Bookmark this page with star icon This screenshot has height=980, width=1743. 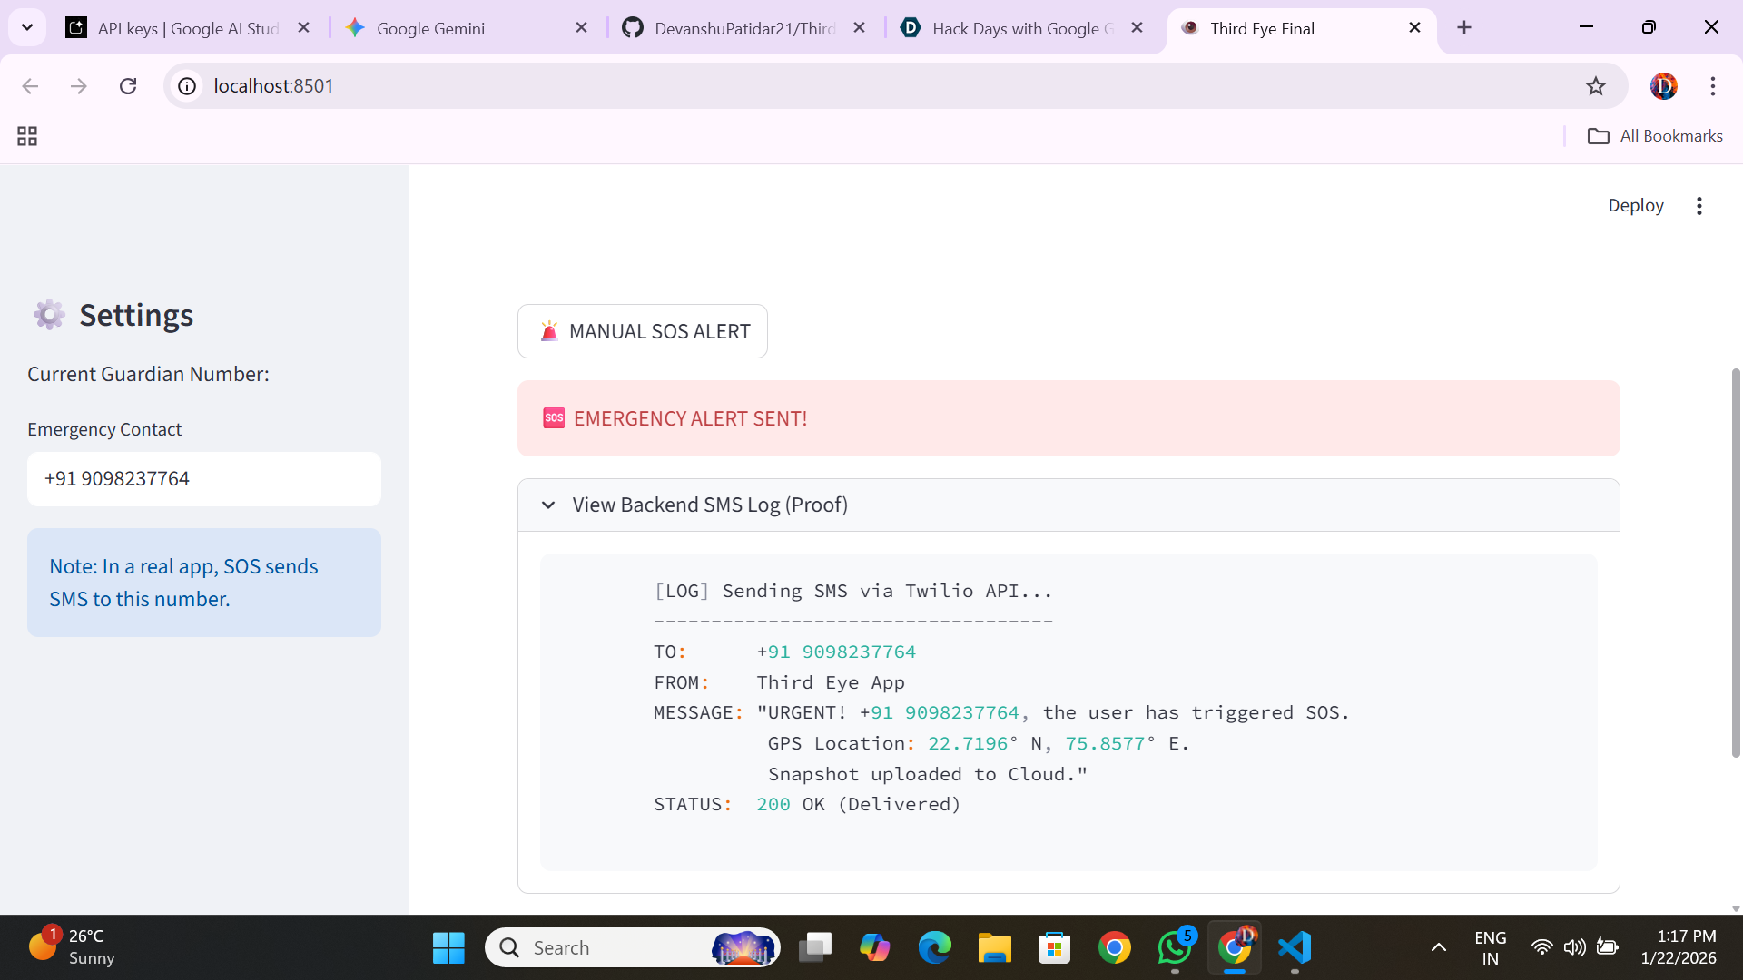[x=1595, y=86]
